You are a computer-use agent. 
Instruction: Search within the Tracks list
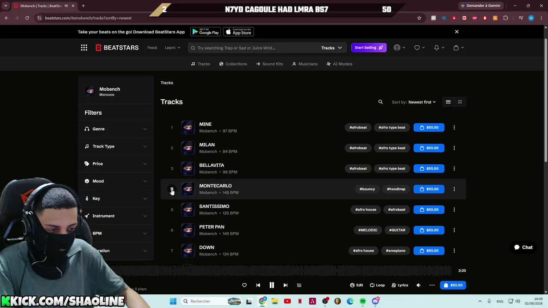coord(380,102)
